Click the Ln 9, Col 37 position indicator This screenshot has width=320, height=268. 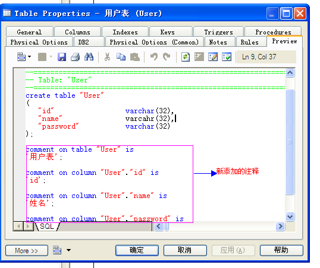[x=266, y=57]
